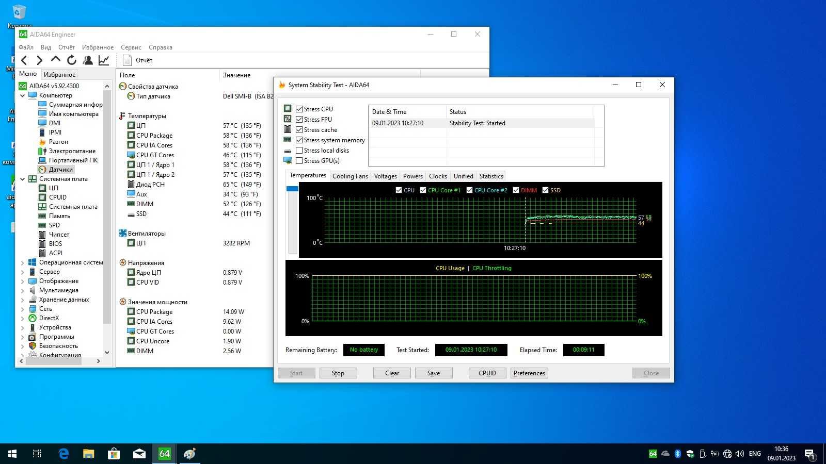826x464 pixels.
Task: Click the volume speaker tray icon
Action: [x=740, y=454]
